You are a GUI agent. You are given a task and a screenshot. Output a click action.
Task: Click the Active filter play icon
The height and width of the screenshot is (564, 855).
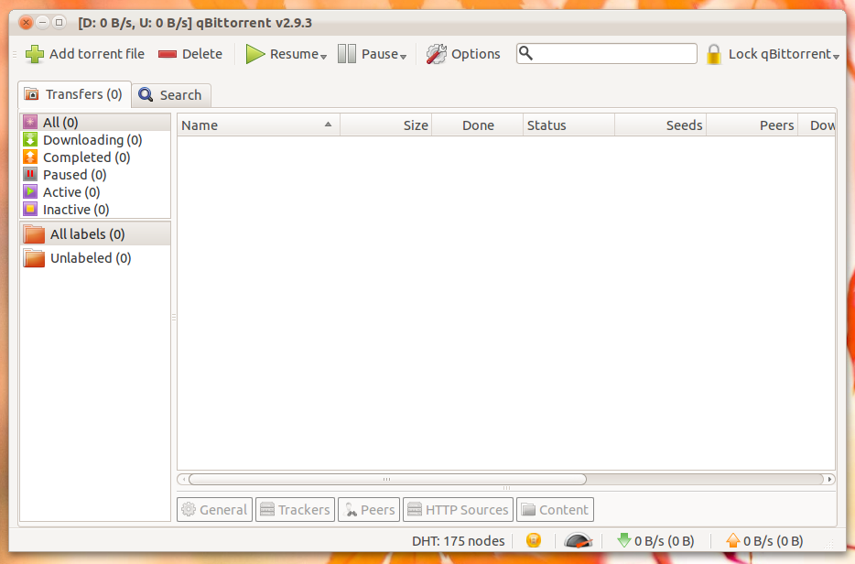tap(30, 192)
